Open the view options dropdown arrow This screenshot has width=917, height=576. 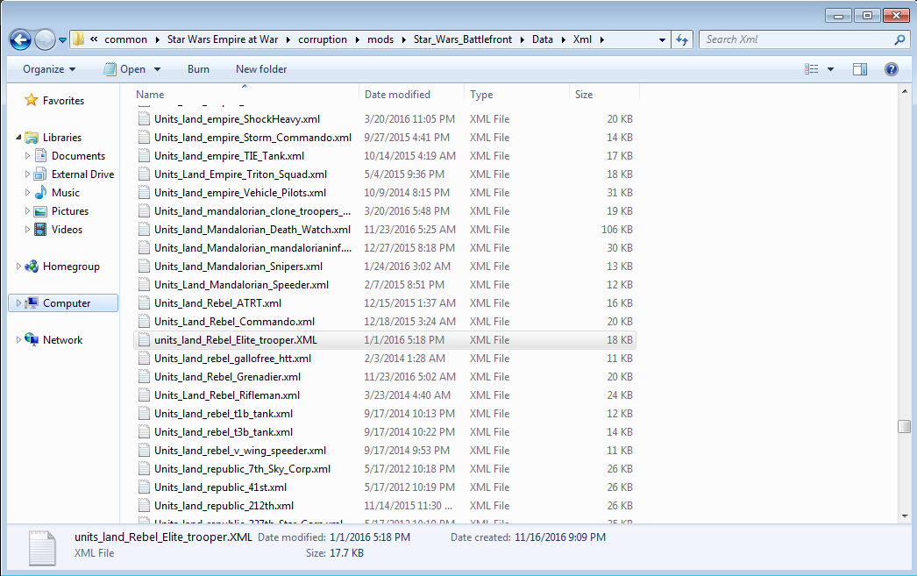pos(830,69)
